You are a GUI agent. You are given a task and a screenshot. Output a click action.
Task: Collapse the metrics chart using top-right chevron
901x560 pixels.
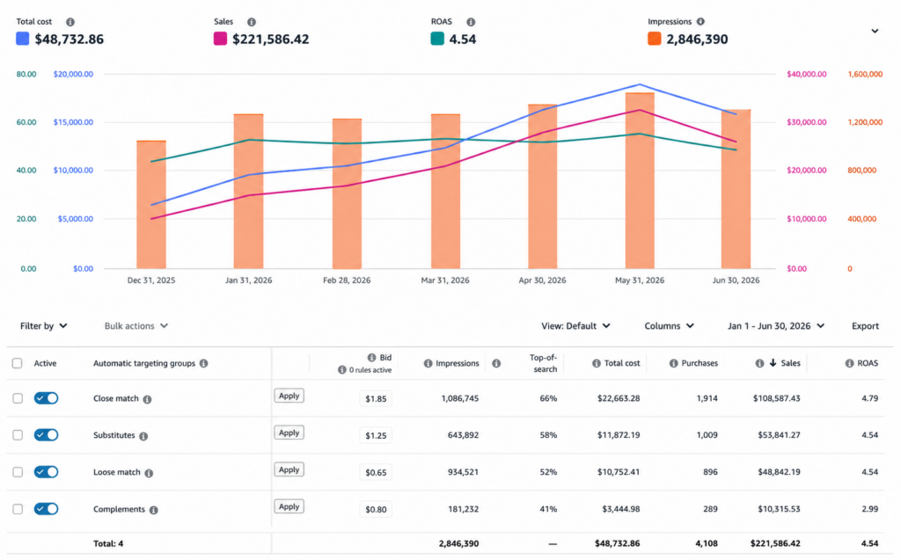[875, 31]
